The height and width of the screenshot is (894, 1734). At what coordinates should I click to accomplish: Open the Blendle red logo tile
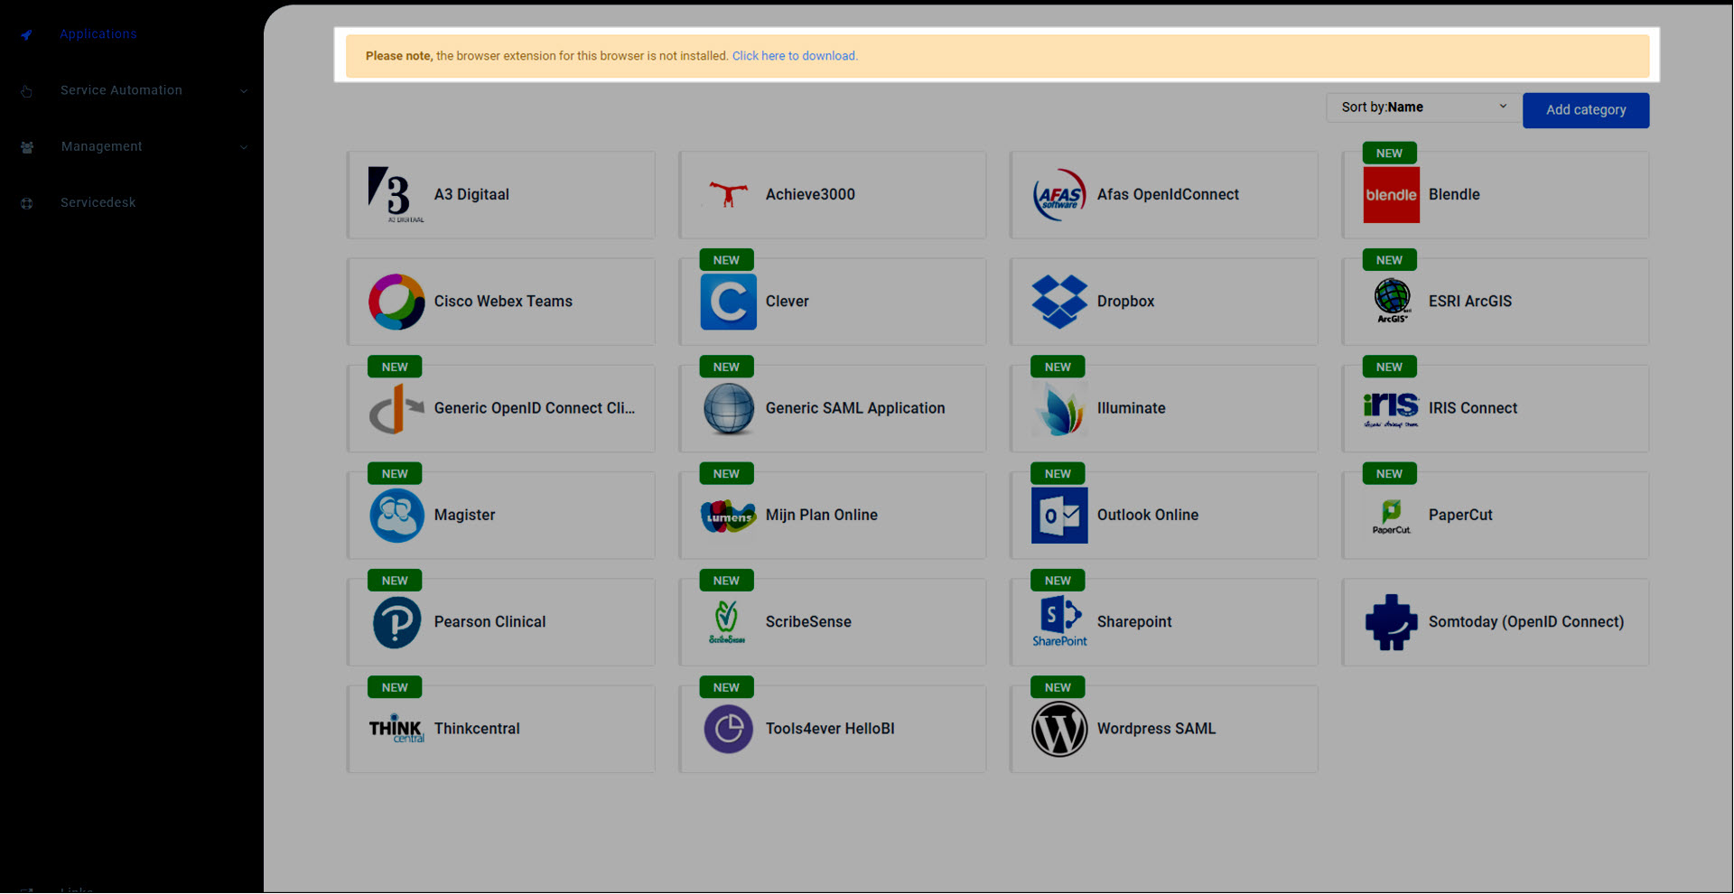1391,195
